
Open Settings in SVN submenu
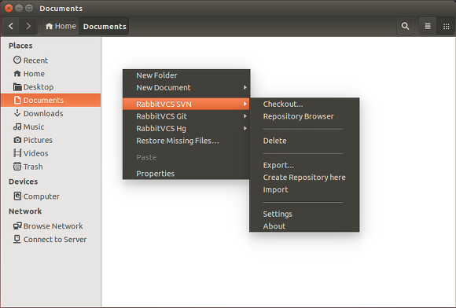(304, 214)
